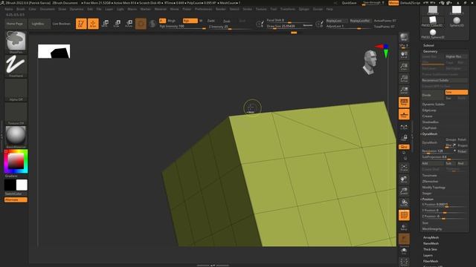476x267 pixels.
Task: Adjust the Draw Size slider
Action: tap(289, 27)
